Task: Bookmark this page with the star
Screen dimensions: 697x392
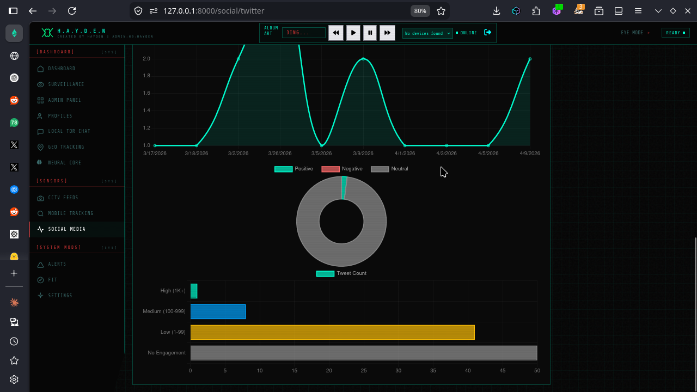Action: [x=441, y=11]
